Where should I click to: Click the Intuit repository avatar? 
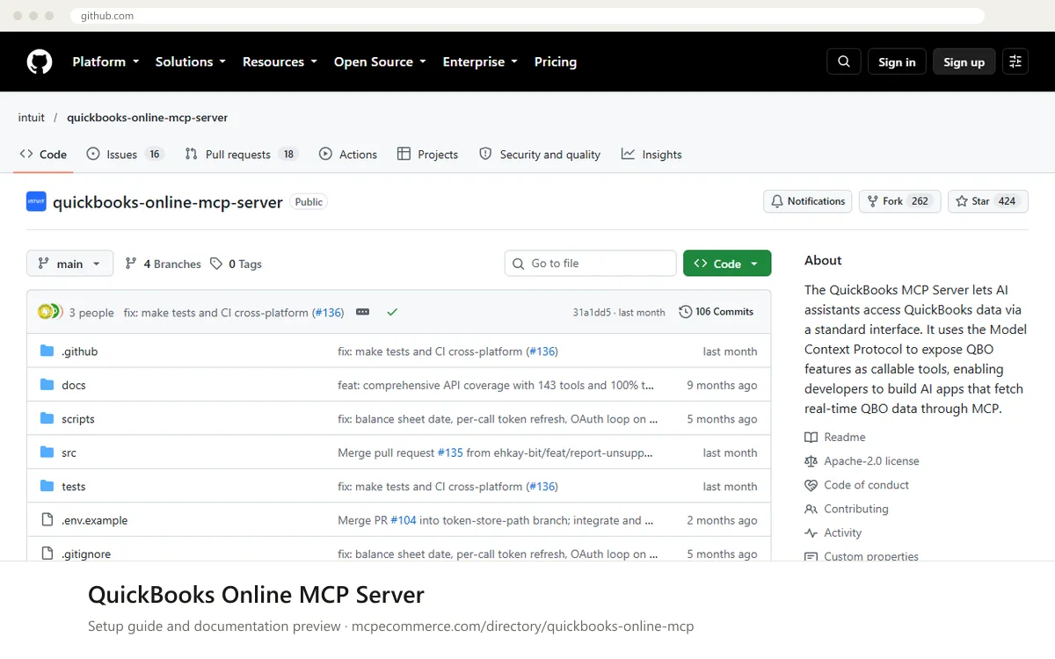pyautogui.click(x=36, y=201)
